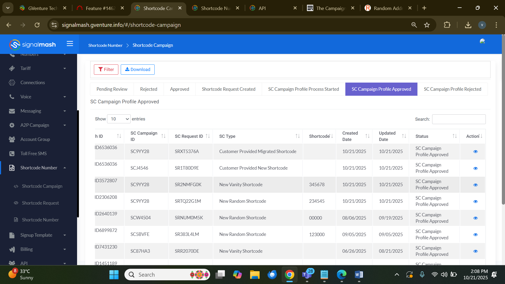Click the Chrome extensions puzzle icon
The height and width of the screenshot is (284, 505).
(447, 25)
